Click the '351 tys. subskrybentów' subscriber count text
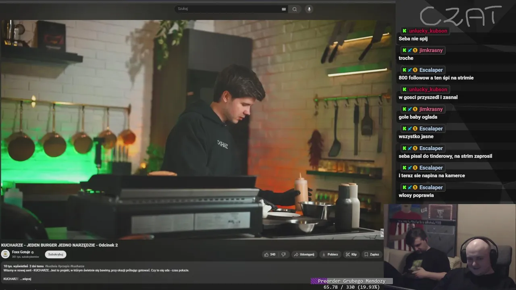 tap(25, 257)
